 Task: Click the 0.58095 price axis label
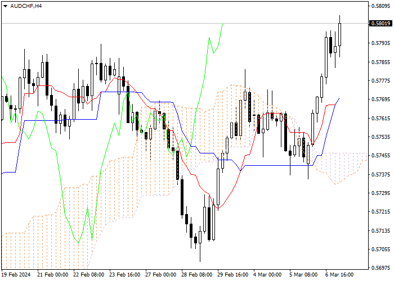point(381,6)
